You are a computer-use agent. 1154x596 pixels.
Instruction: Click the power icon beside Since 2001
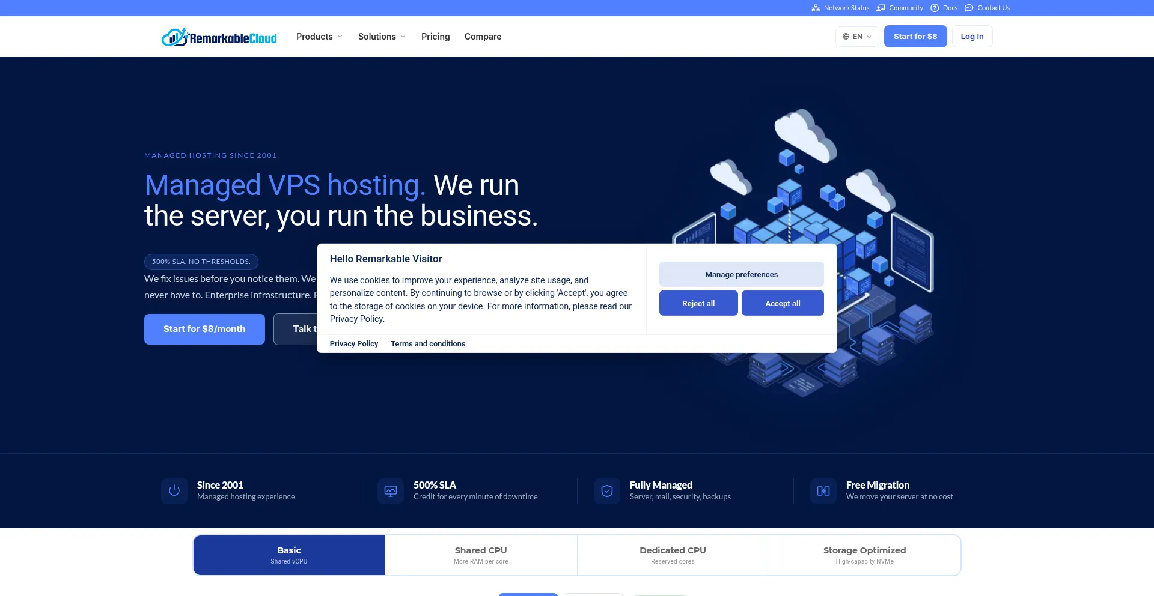[174, 491]
